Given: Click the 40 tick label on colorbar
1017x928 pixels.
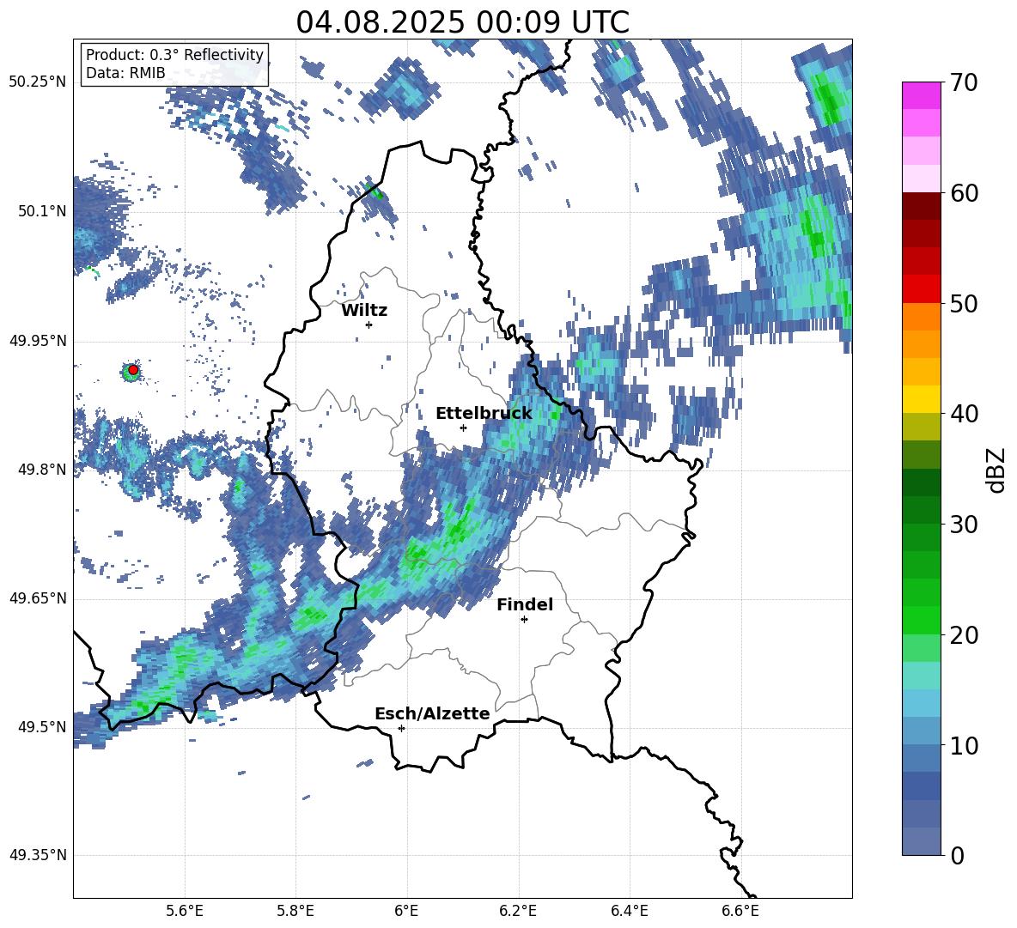Looking at the screenshot, I should [964, 414].
